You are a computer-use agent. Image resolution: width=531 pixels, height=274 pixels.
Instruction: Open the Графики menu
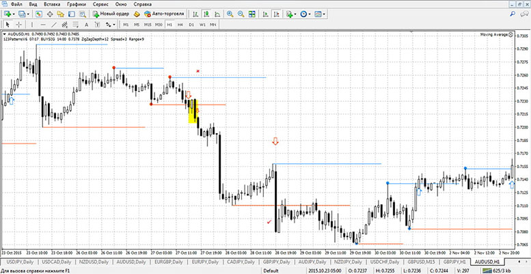77,4
